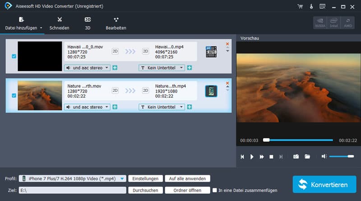Remove the Nature video with the X
The image size is (361, 201).
[227, 83]
